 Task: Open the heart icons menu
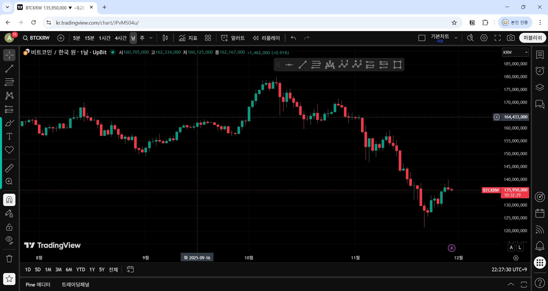pos(9,150)
